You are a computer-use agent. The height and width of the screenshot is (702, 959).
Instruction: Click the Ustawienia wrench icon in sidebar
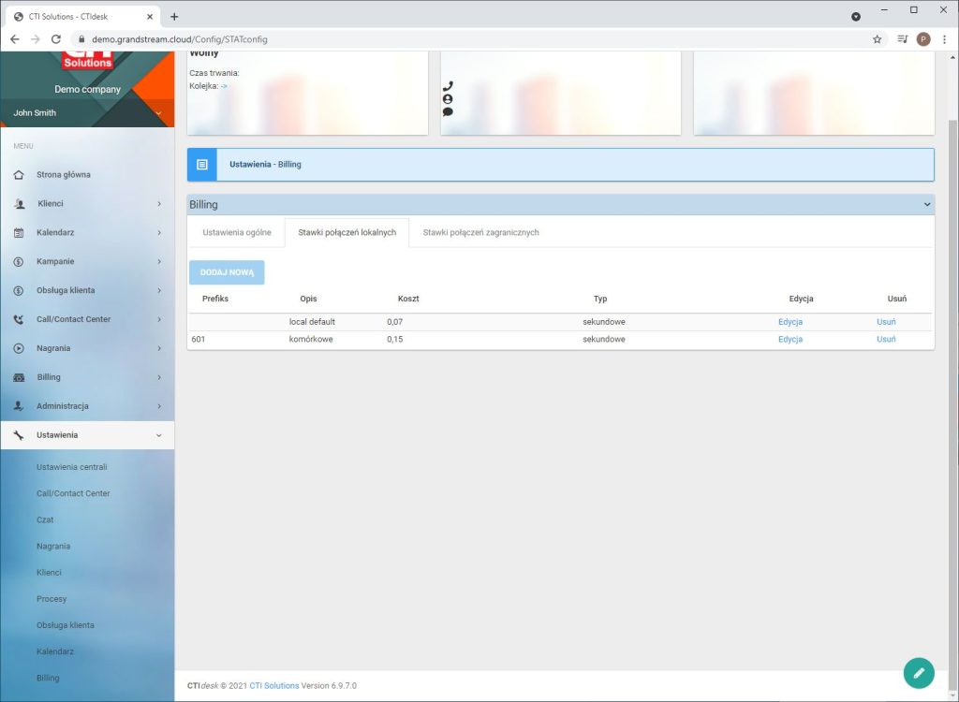19,435
